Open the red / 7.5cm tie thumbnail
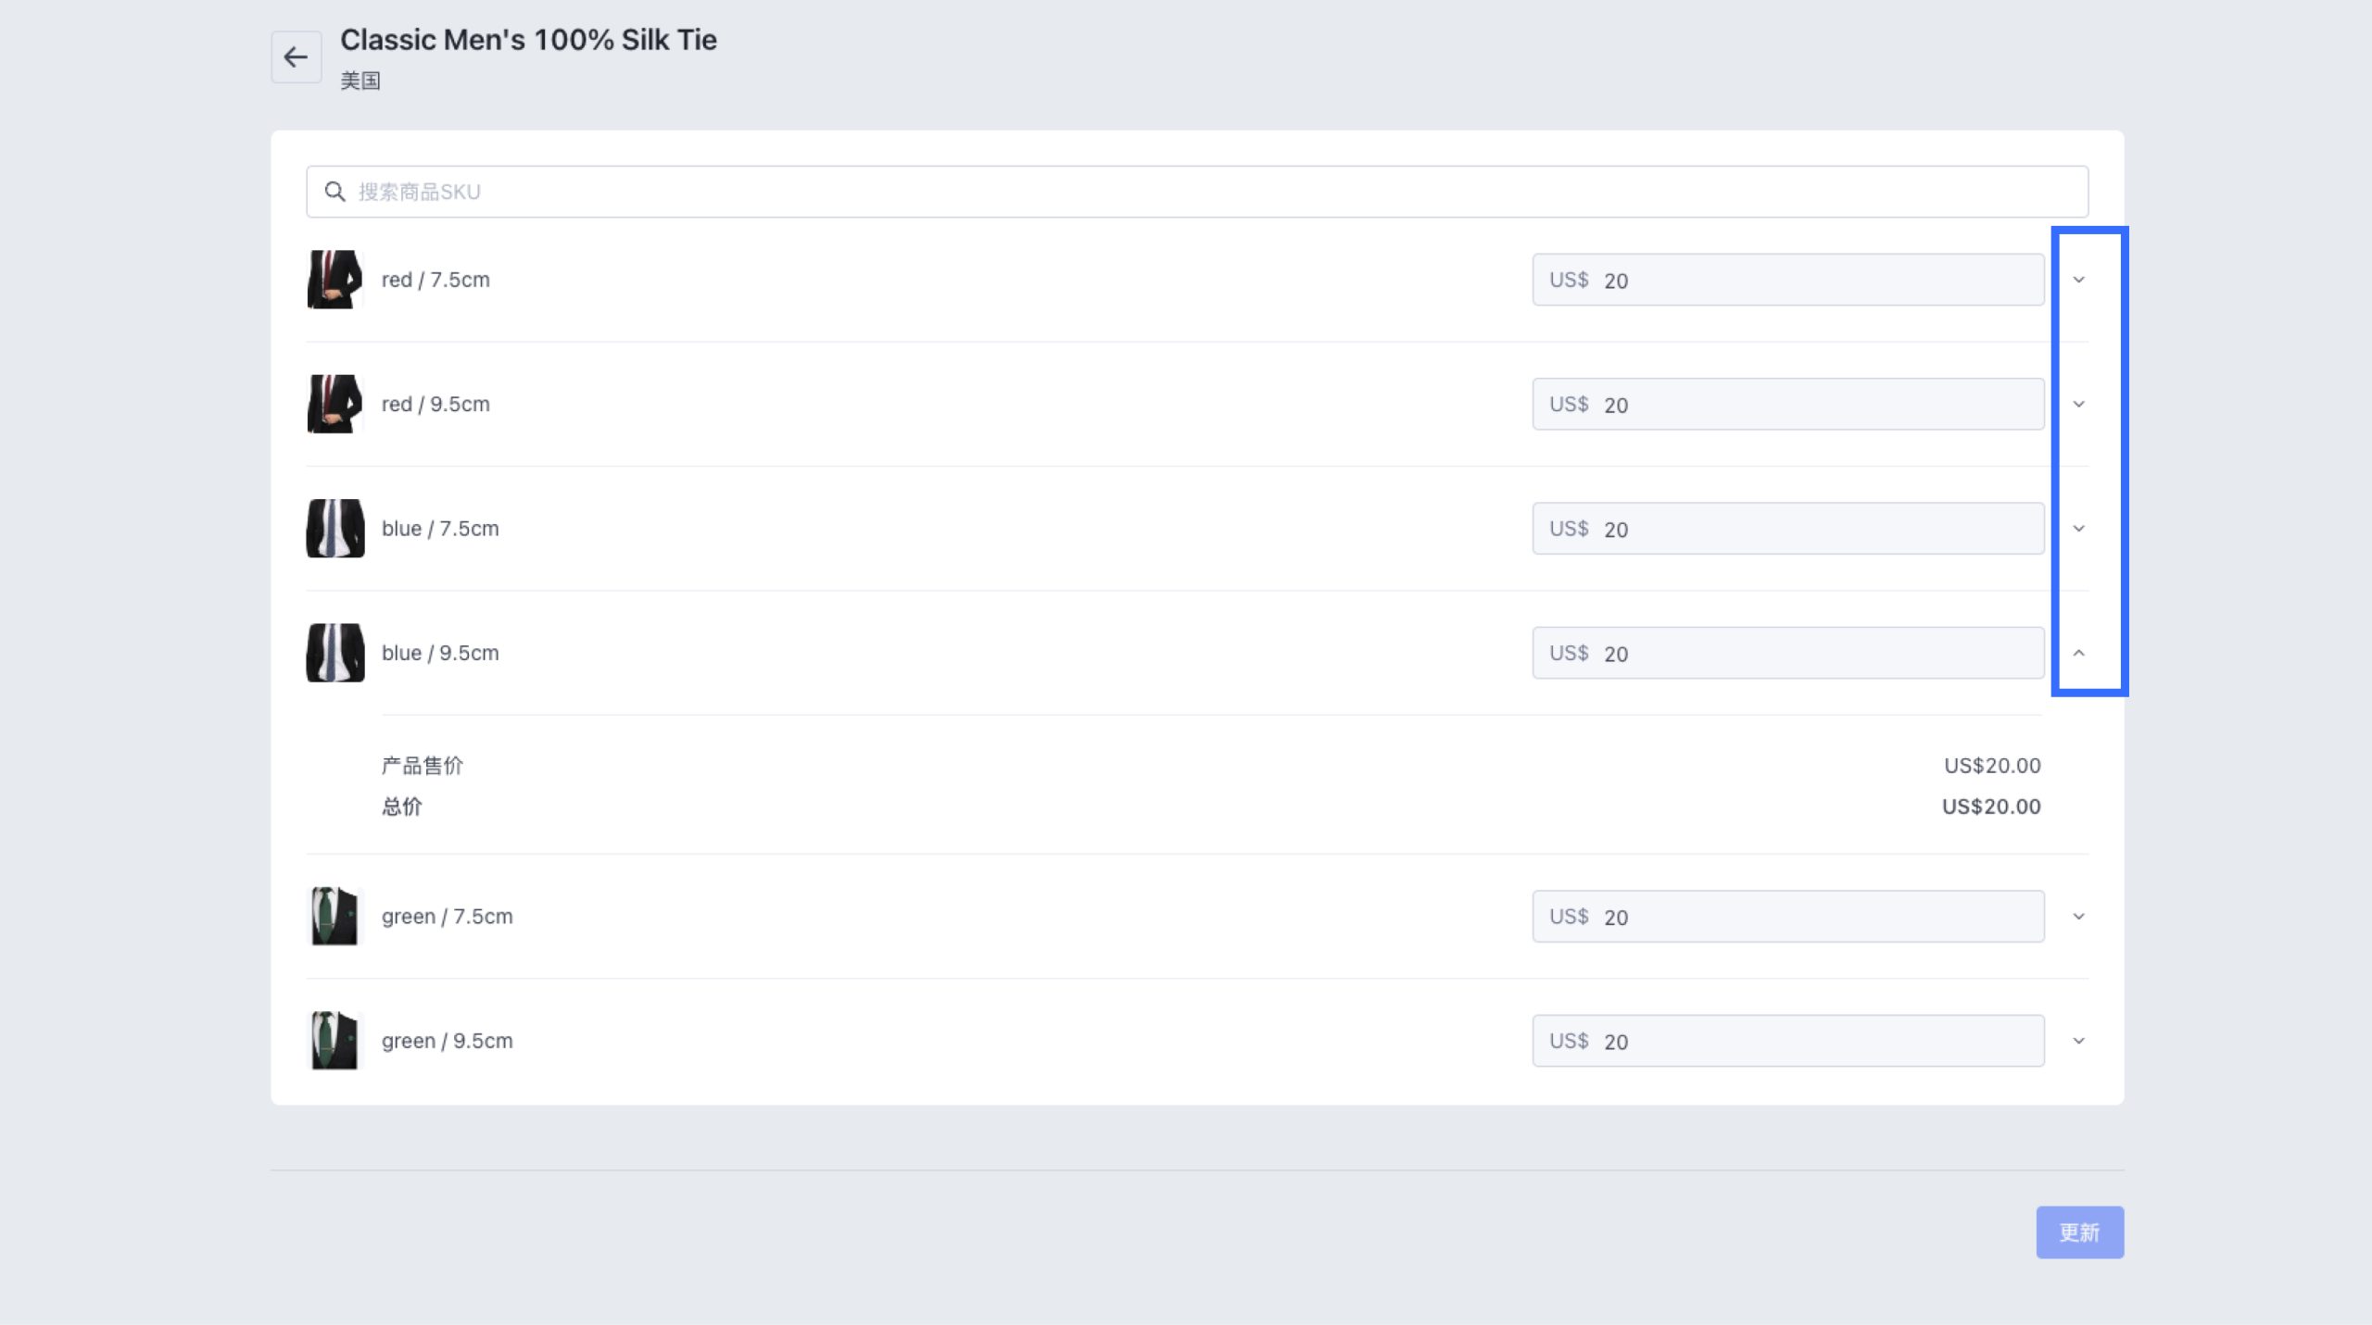 [x=334, y=280]
